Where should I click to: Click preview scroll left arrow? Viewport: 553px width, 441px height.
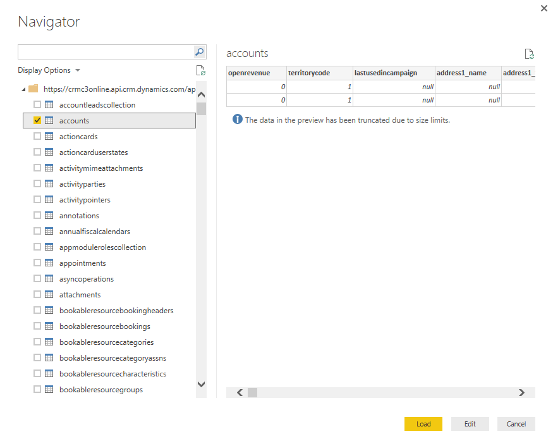240,393
